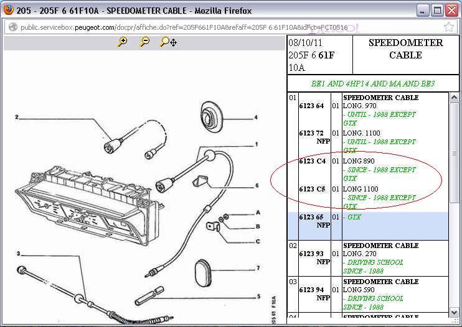
Task: Click row reference 02 in parts list
Action: click(293, 246)
